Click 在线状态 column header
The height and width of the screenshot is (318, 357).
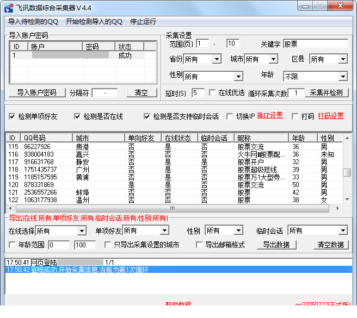coord(180,138)
